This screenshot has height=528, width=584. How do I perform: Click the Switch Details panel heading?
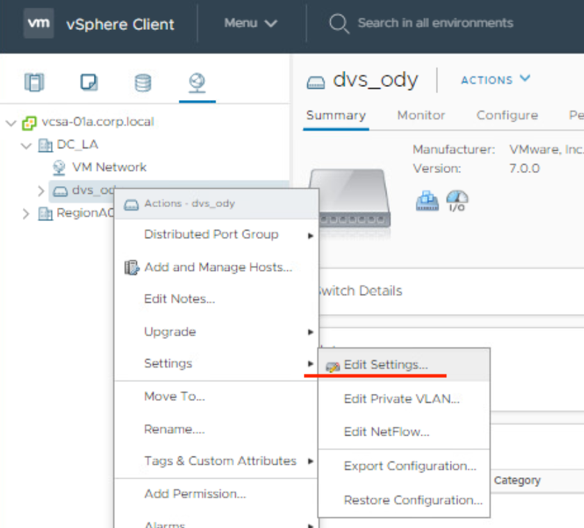361,291
